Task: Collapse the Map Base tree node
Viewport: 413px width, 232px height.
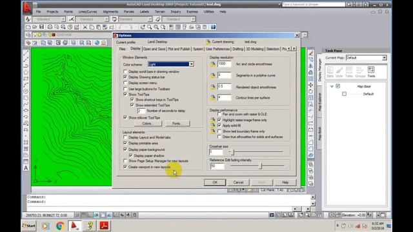Action: click(x=332, y=86)
